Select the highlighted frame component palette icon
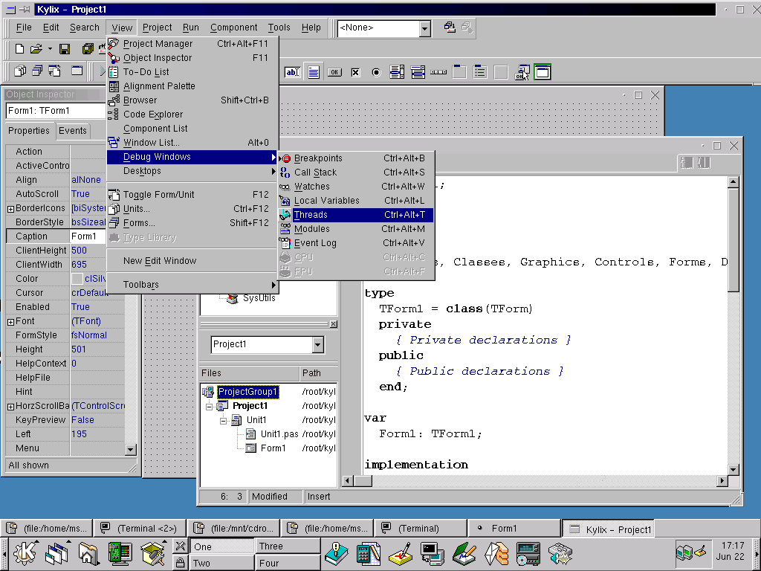Viewport: 761px width, 571px height. pyautogui.click(x=543, y=72)
